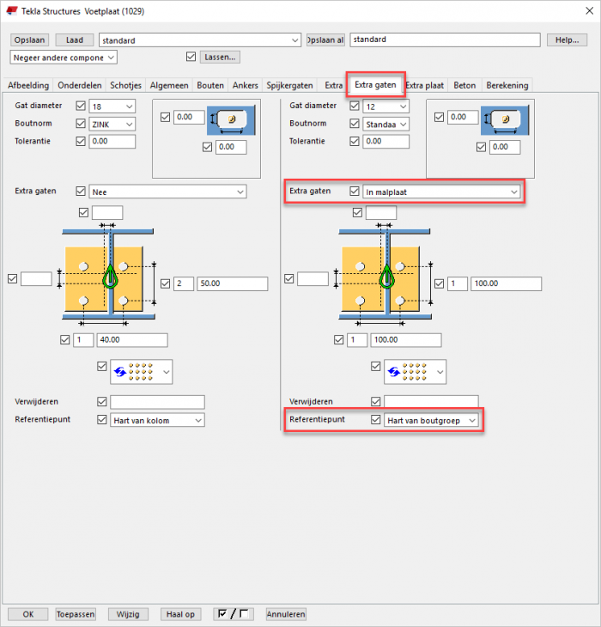Open the Berekening tab
The height and width of the screenshot is (627, 601).
click(x=507, y=85)
